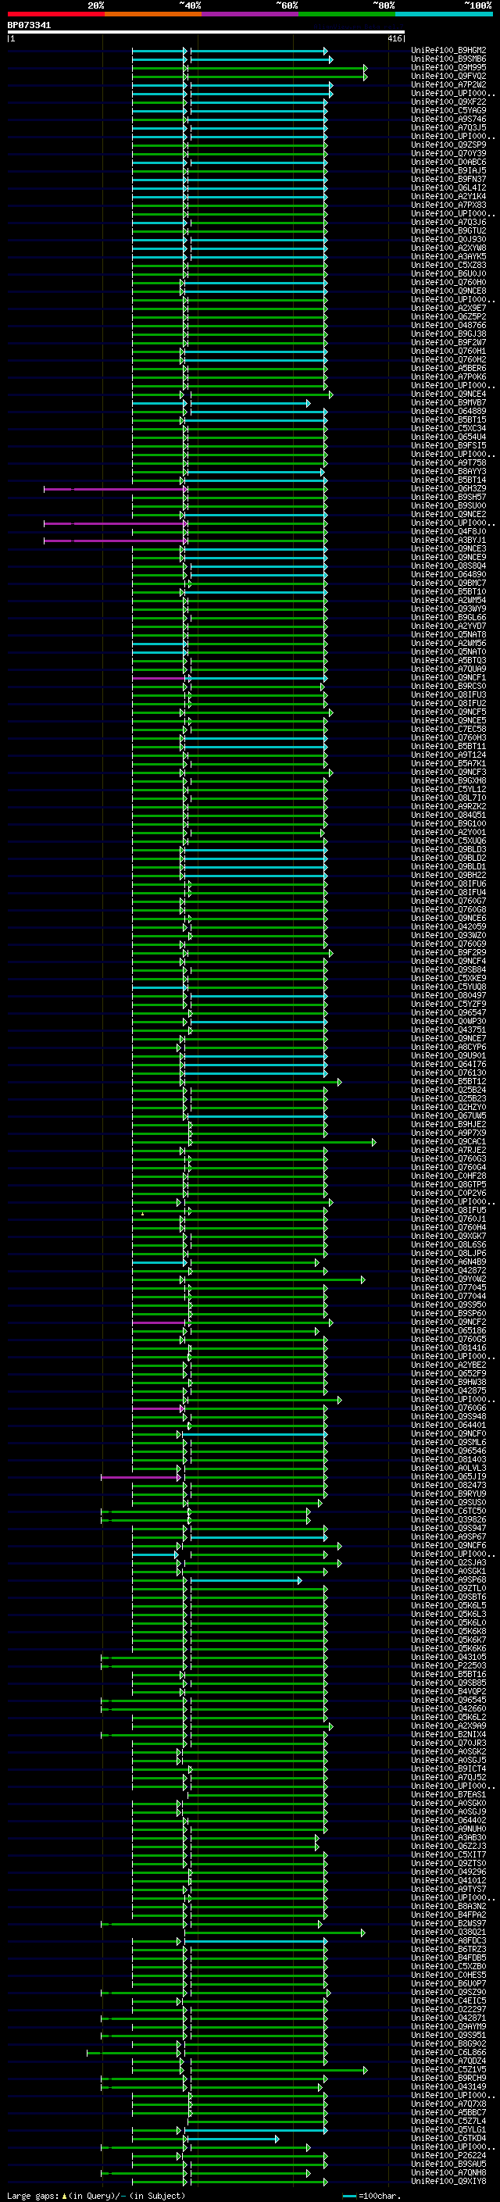Image resolution: width=500 pixels, height=2202 pixels.
Task: Select the UniRef100_A7P2W2 label
Action: pyautogui.click(x=448, y=84)
